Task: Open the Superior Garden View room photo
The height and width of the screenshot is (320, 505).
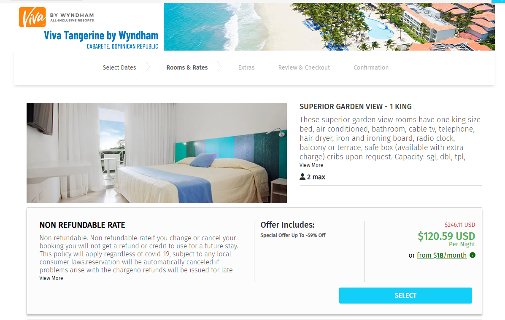Action: pos(157,153)
